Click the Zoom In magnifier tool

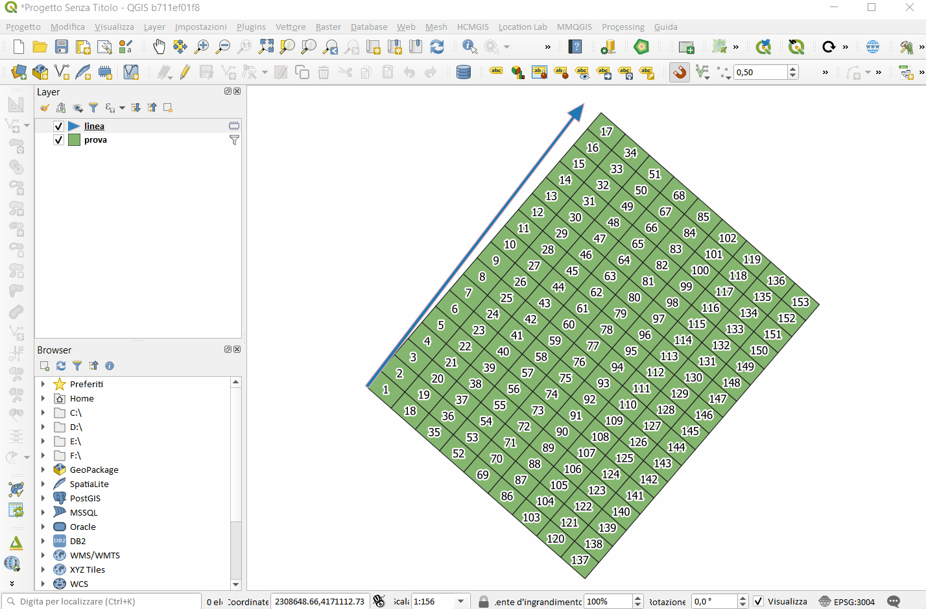[x=202, y=47]
